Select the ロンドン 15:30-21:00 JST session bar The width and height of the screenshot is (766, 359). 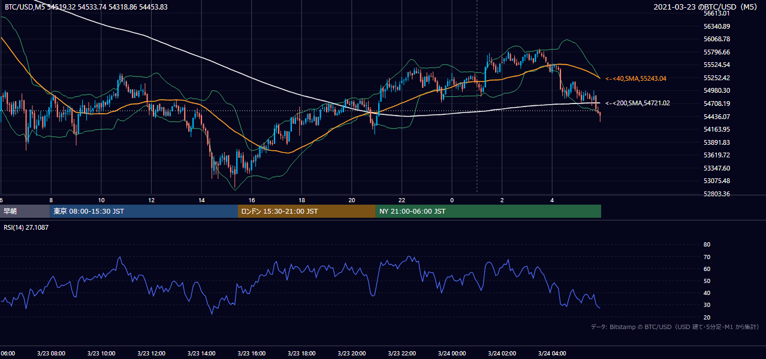(x=307, y=211)
